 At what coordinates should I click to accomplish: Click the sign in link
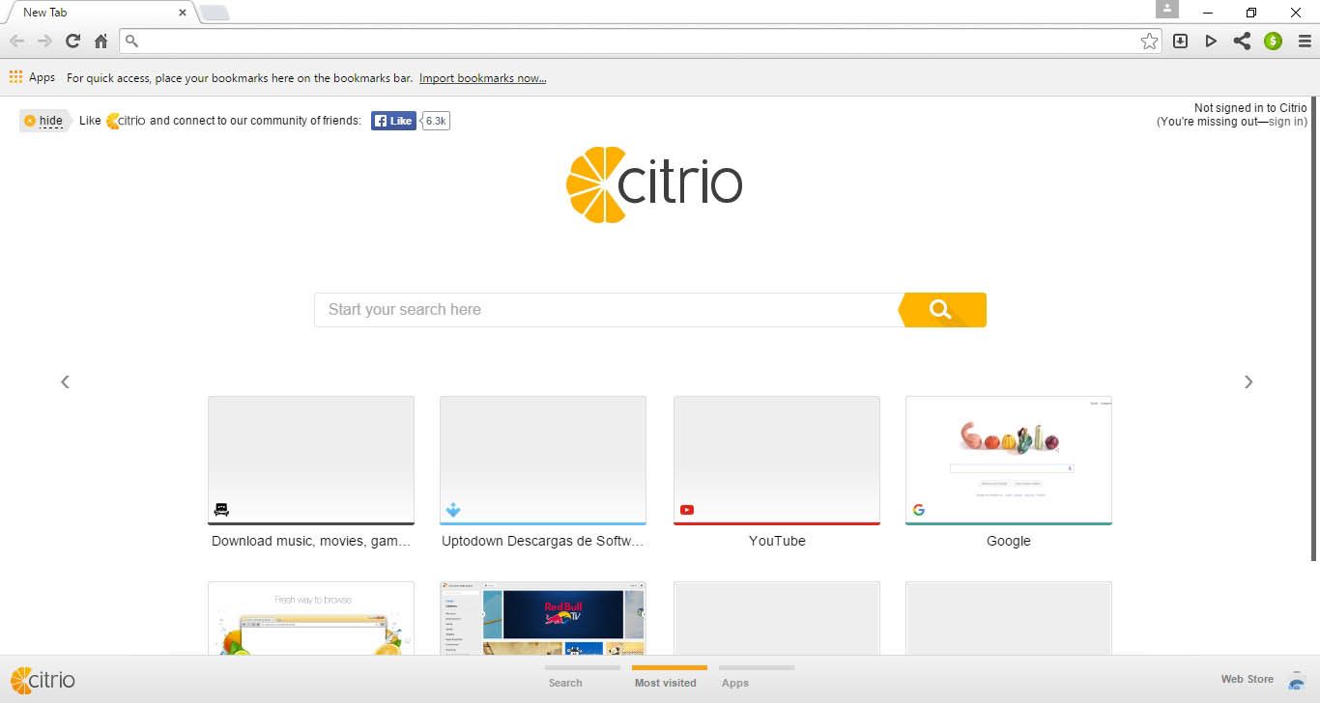pyautogui.click(x=1285, y=122)
